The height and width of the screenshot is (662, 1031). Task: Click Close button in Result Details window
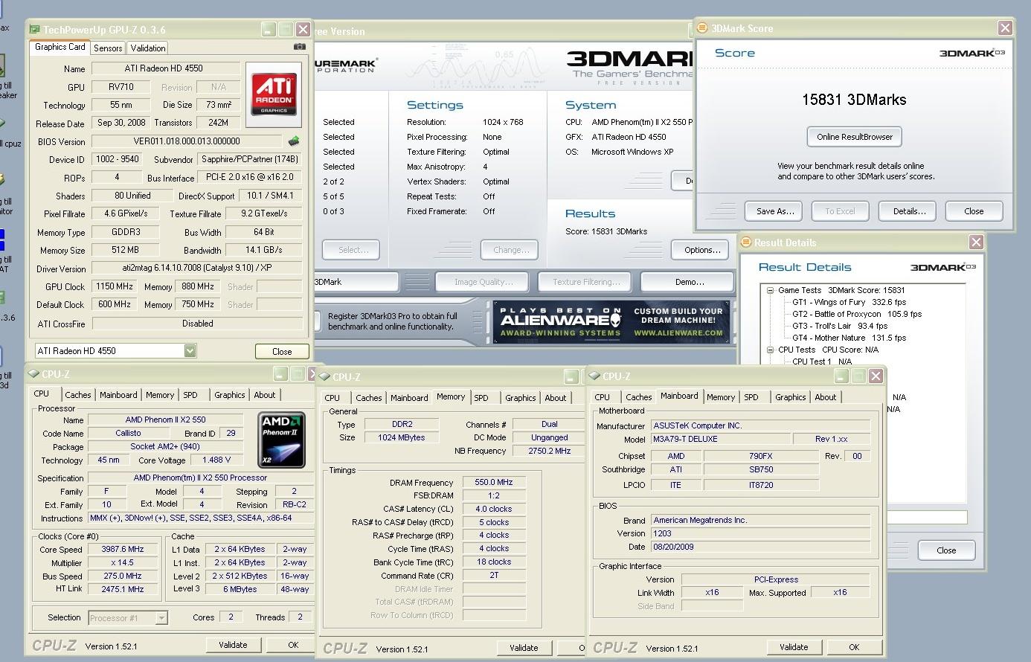[946, 550]
